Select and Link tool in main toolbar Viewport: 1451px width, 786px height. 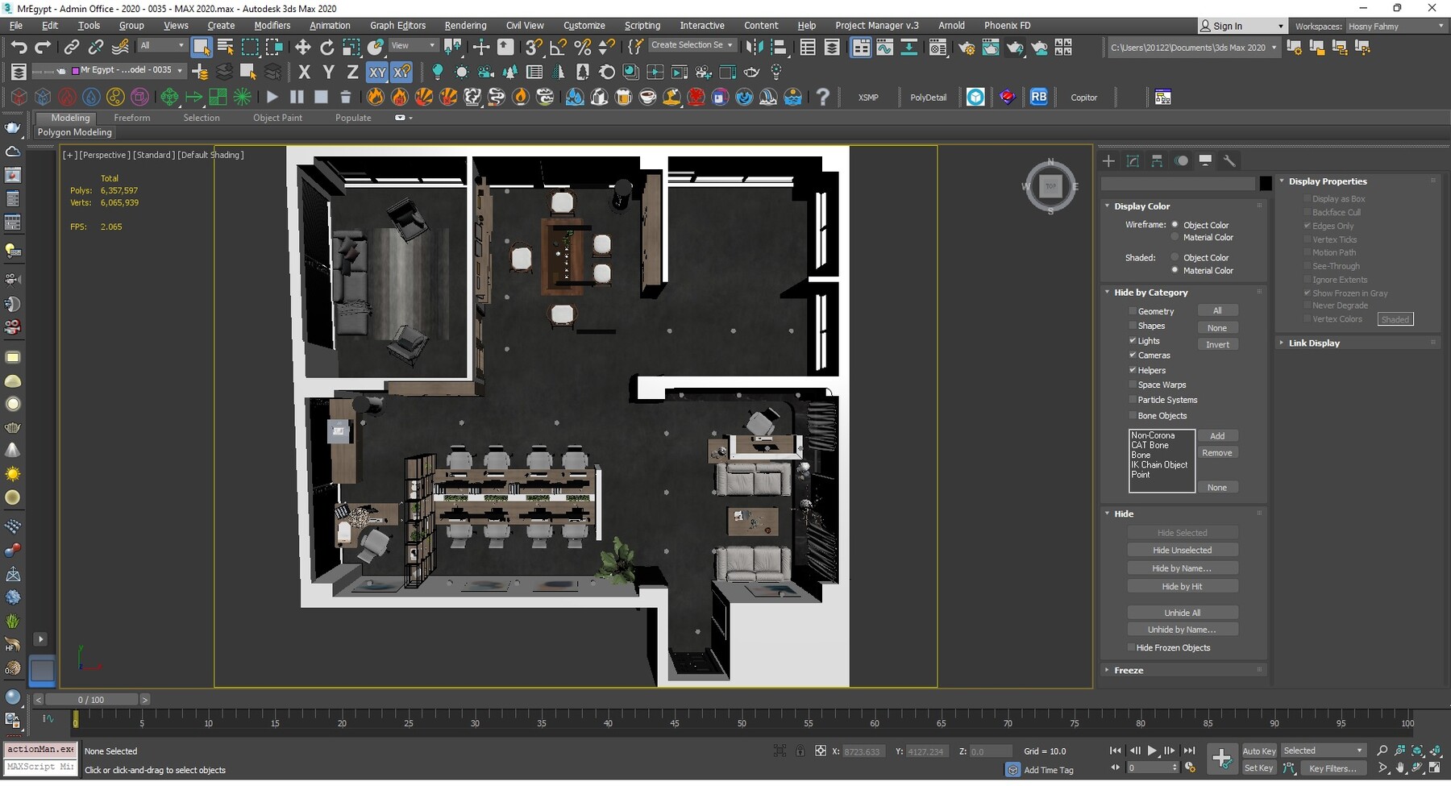point(71,47)
